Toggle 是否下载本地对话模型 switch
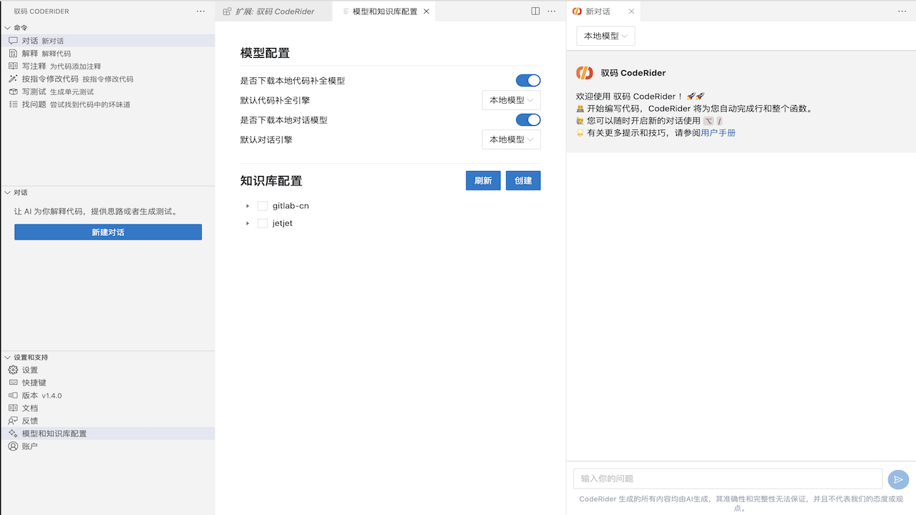This screenshot has width=916, height=515. 528,119
